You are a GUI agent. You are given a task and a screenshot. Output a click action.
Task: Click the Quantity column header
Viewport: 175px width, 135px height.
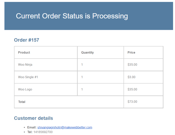tap(87, 53)
